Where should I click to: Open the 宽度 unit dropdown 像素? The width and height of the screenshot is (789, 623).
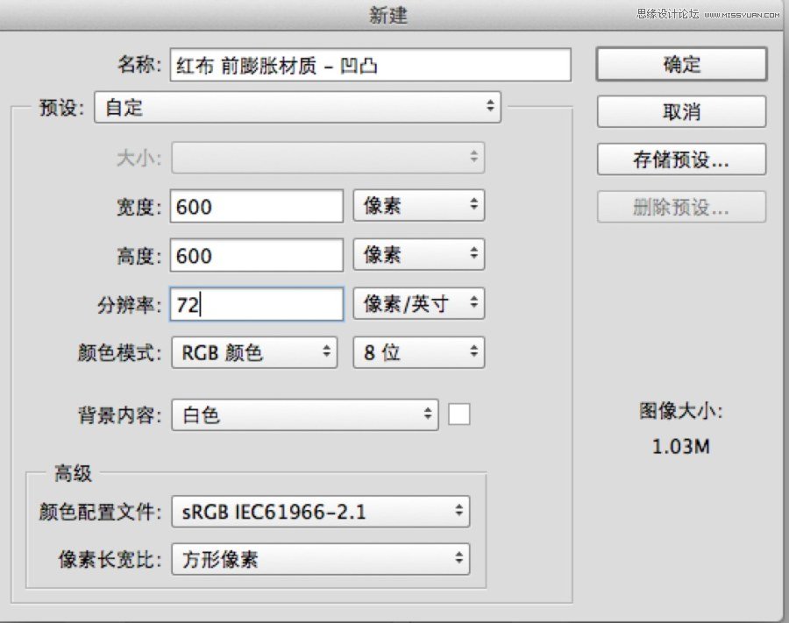click(419, 205)
